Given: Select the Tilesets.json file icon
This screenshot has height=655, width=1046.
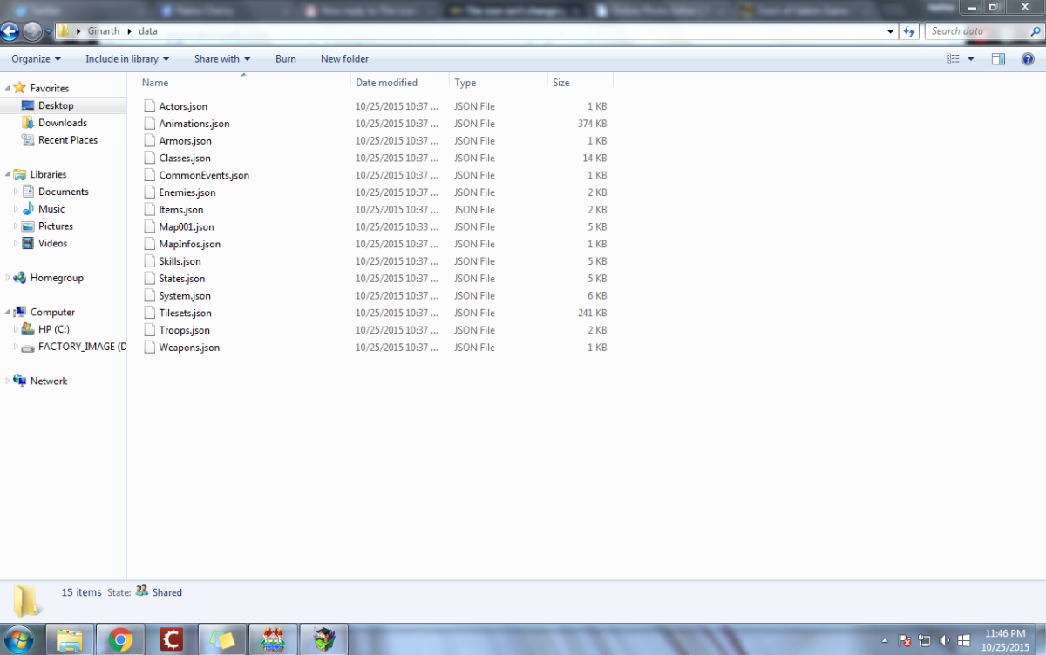Looking at the screenshot, I should [x=150, y=313].
